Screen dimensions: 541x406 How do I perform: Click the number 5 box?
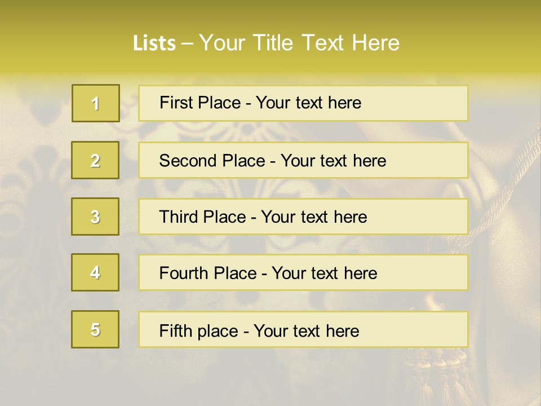[x=95, y=329]
